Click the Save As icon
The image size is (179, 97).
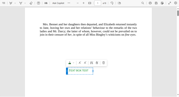click(162, 3)
